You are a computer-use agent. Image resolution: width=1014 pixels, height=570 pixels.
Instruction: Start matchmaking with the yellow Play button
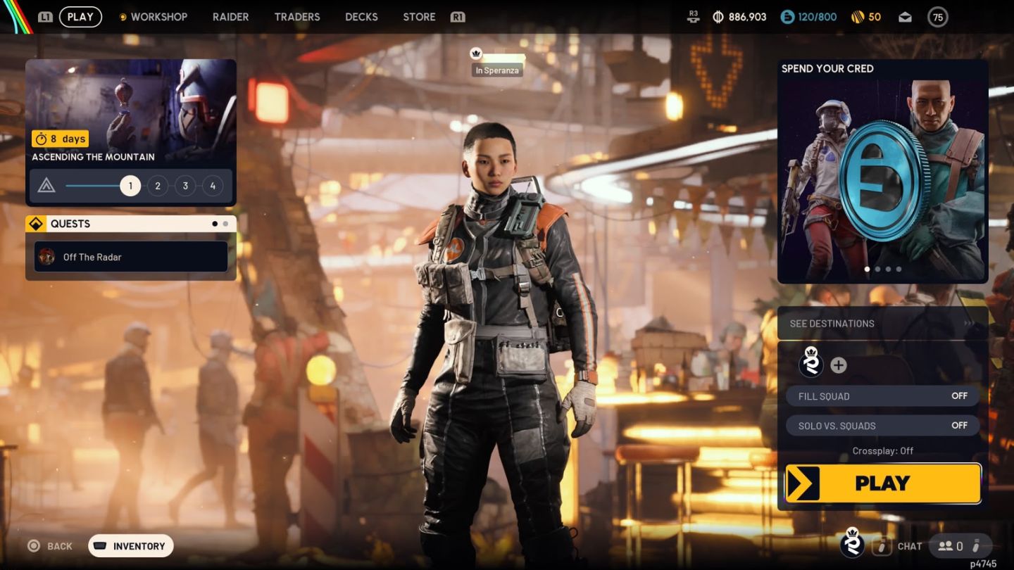tap(883, 483)
